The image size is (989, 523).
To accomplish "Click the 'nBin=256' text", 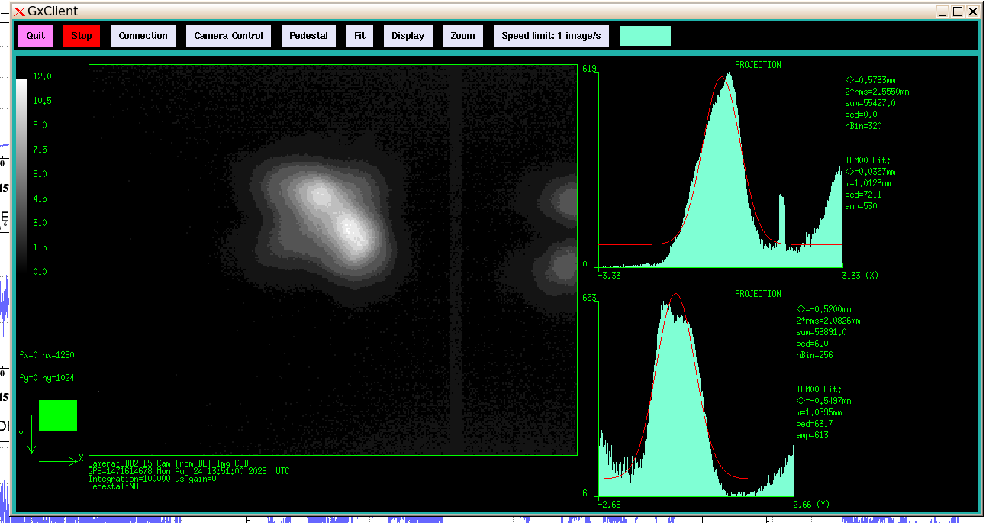I will pos(814,355).
